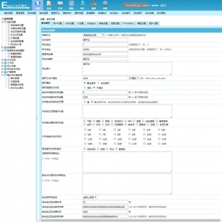Switch to the second settings tab
This screenshot has width=222, height=222.
click(x=58, y=24)
